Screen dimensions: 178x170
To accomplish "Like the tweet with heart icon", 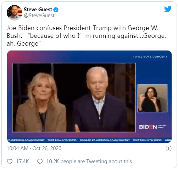I will tap(10, 162).
